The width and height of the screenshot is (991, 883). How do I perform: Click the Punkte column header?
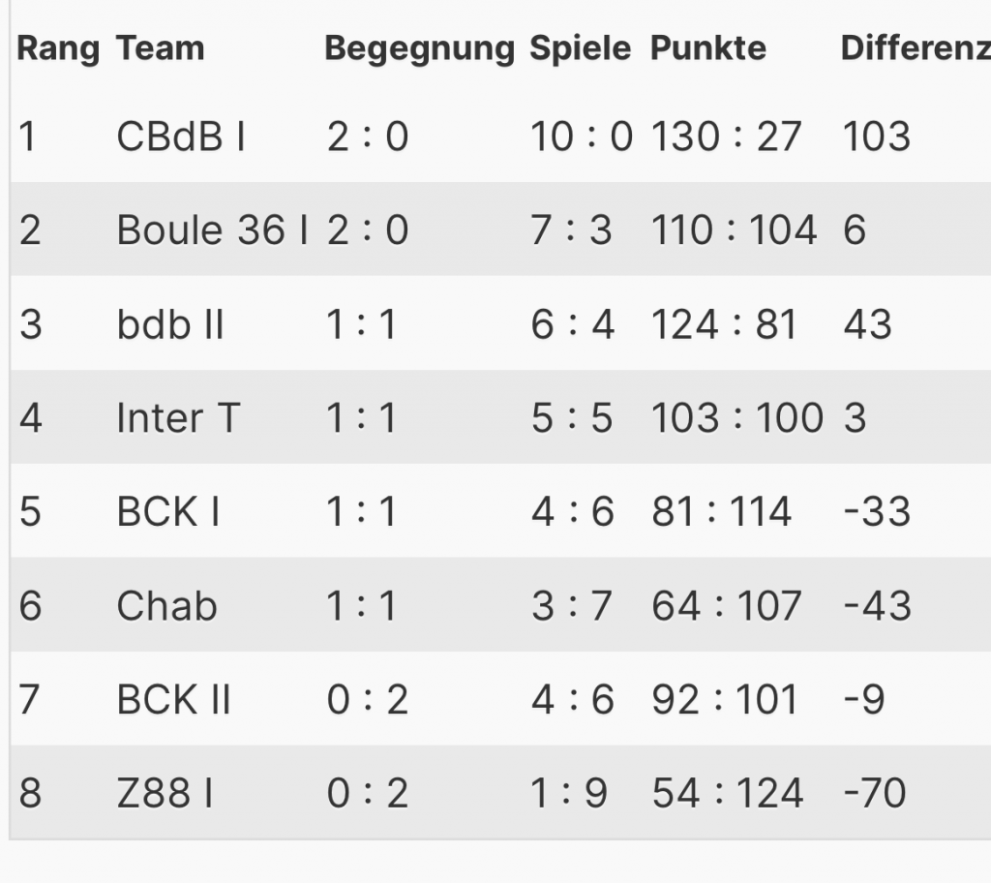pyautogui.click(x=707, y=48)
